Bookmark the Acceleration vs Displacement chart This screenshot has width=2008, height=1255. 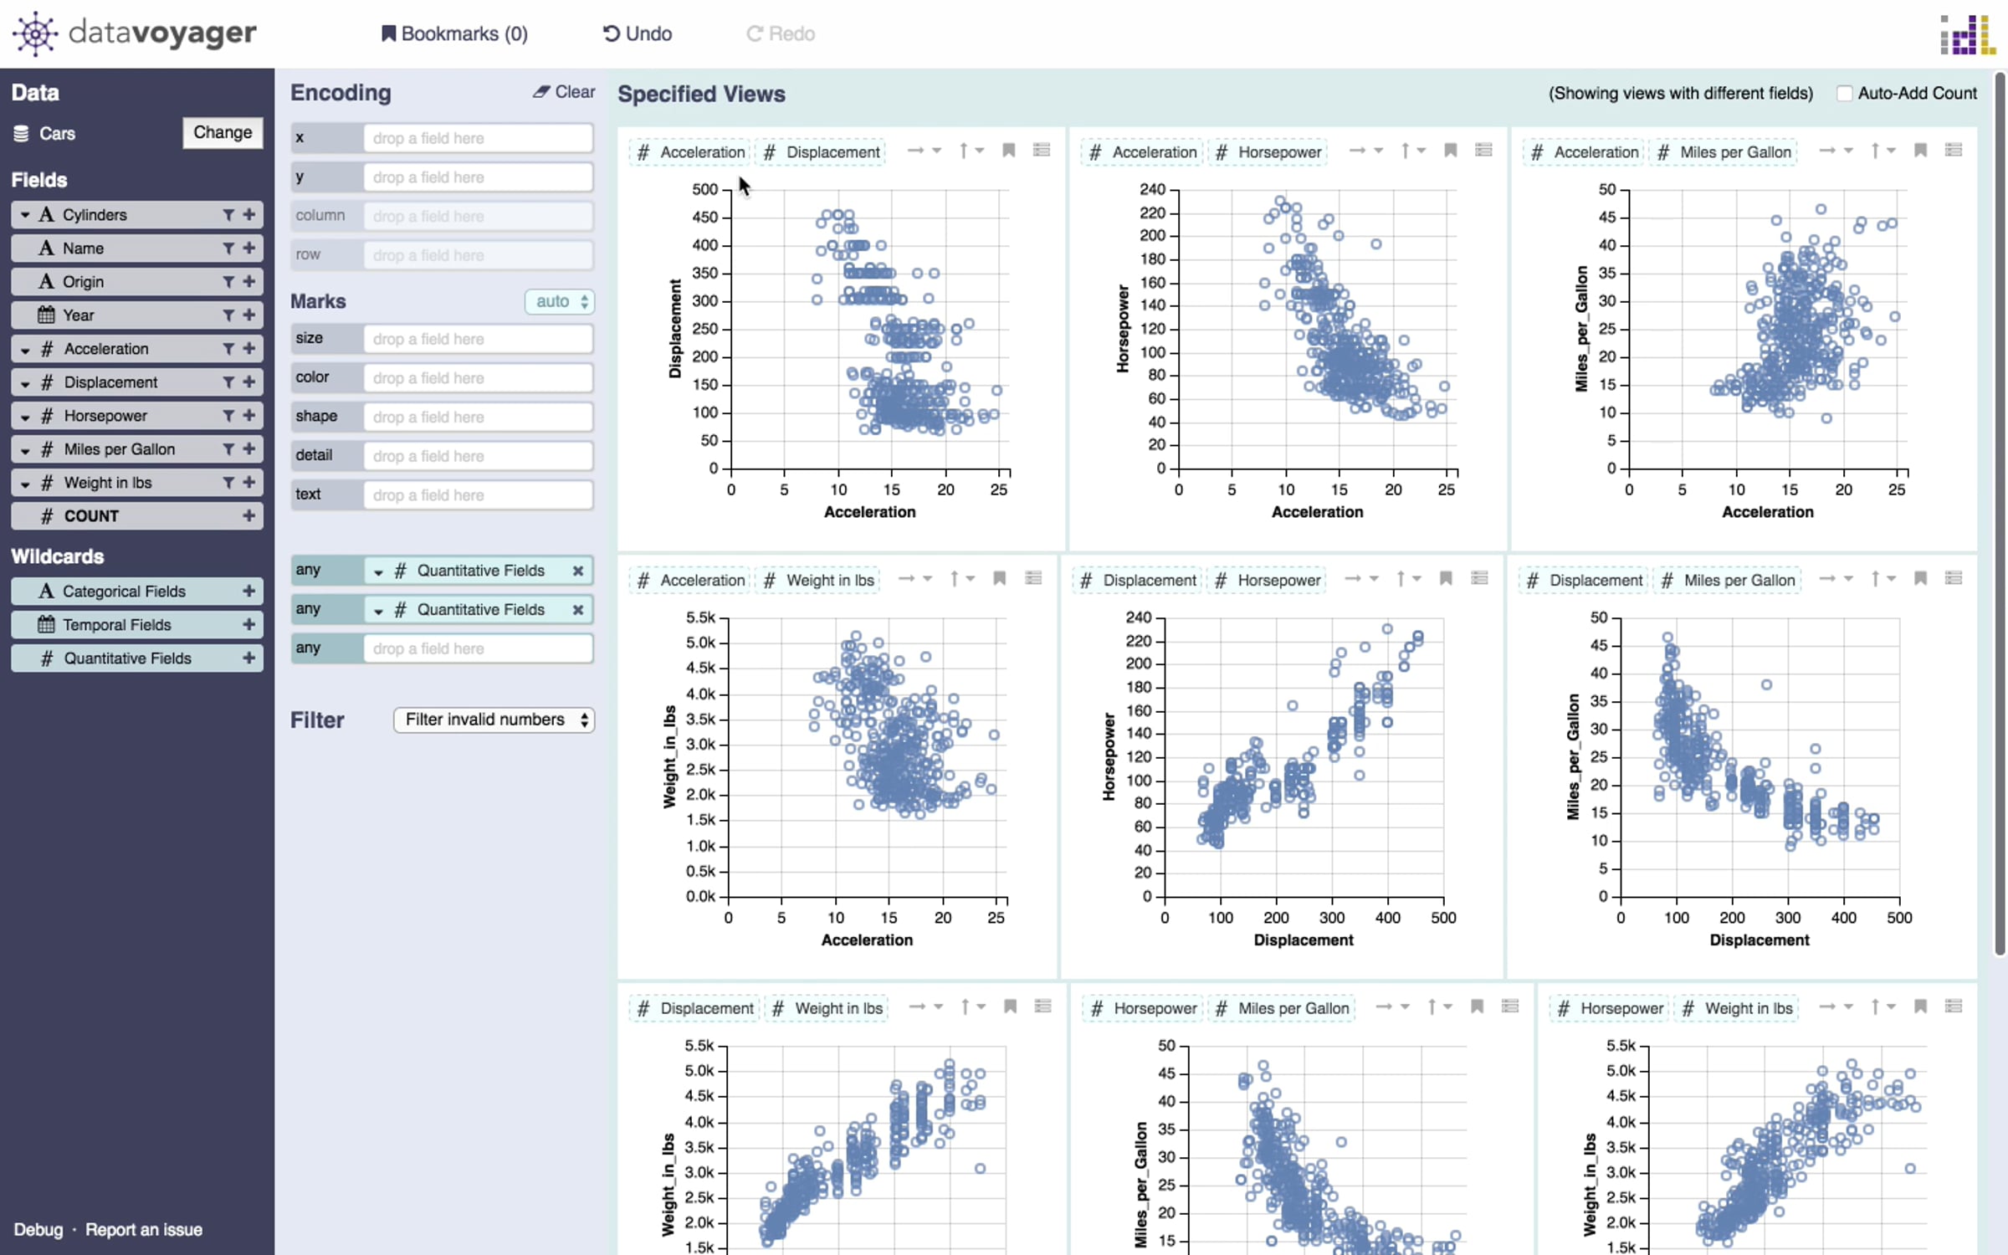click(1009, 151)
